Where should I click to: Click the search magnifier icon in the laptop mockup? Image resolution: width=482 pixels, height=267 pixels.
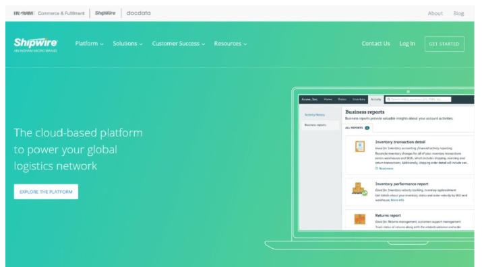pyautogui.click(x=388, y=100)
